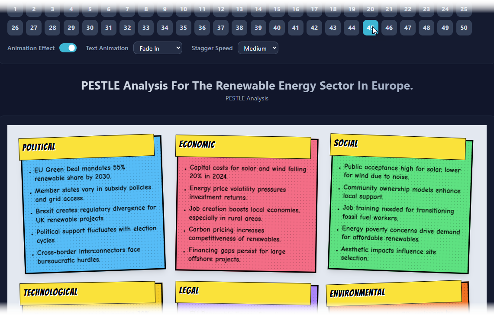Click the slide title text
Screen dimensions: 494x315
[247, 86]
